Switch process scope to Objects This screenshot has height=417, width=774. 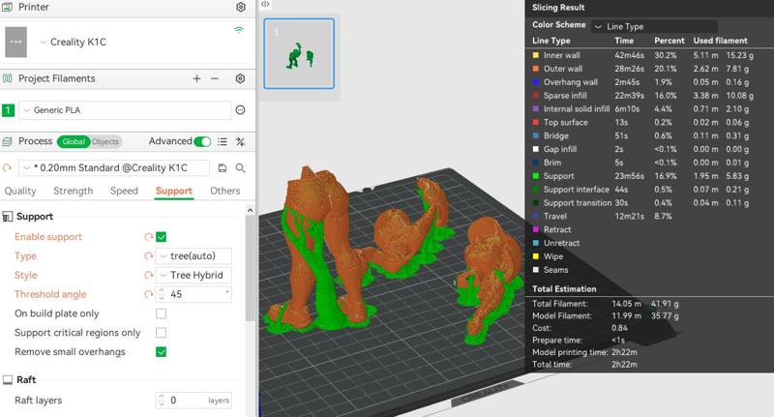point(105,141)
